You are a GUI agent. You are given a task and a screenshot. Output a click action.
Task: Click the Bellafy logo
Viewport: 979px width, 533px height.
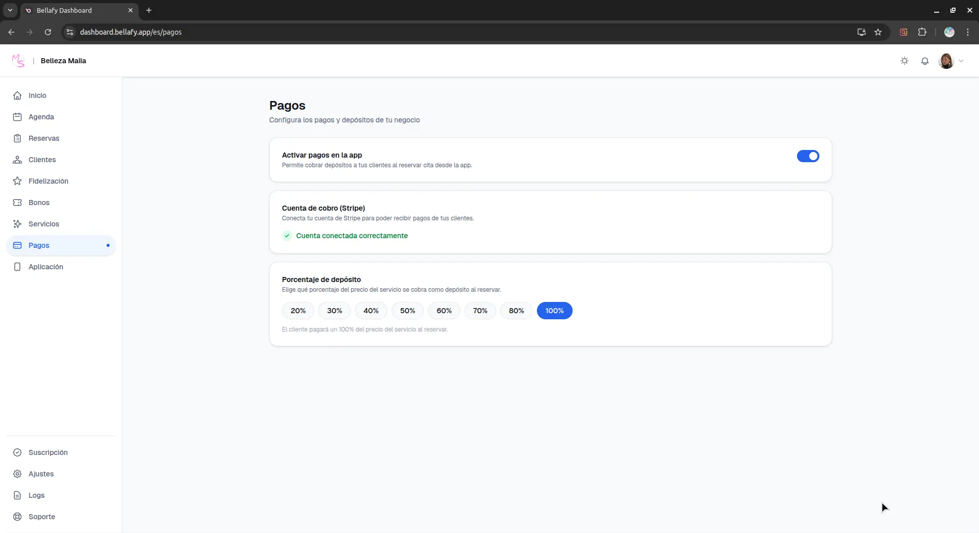18,61
